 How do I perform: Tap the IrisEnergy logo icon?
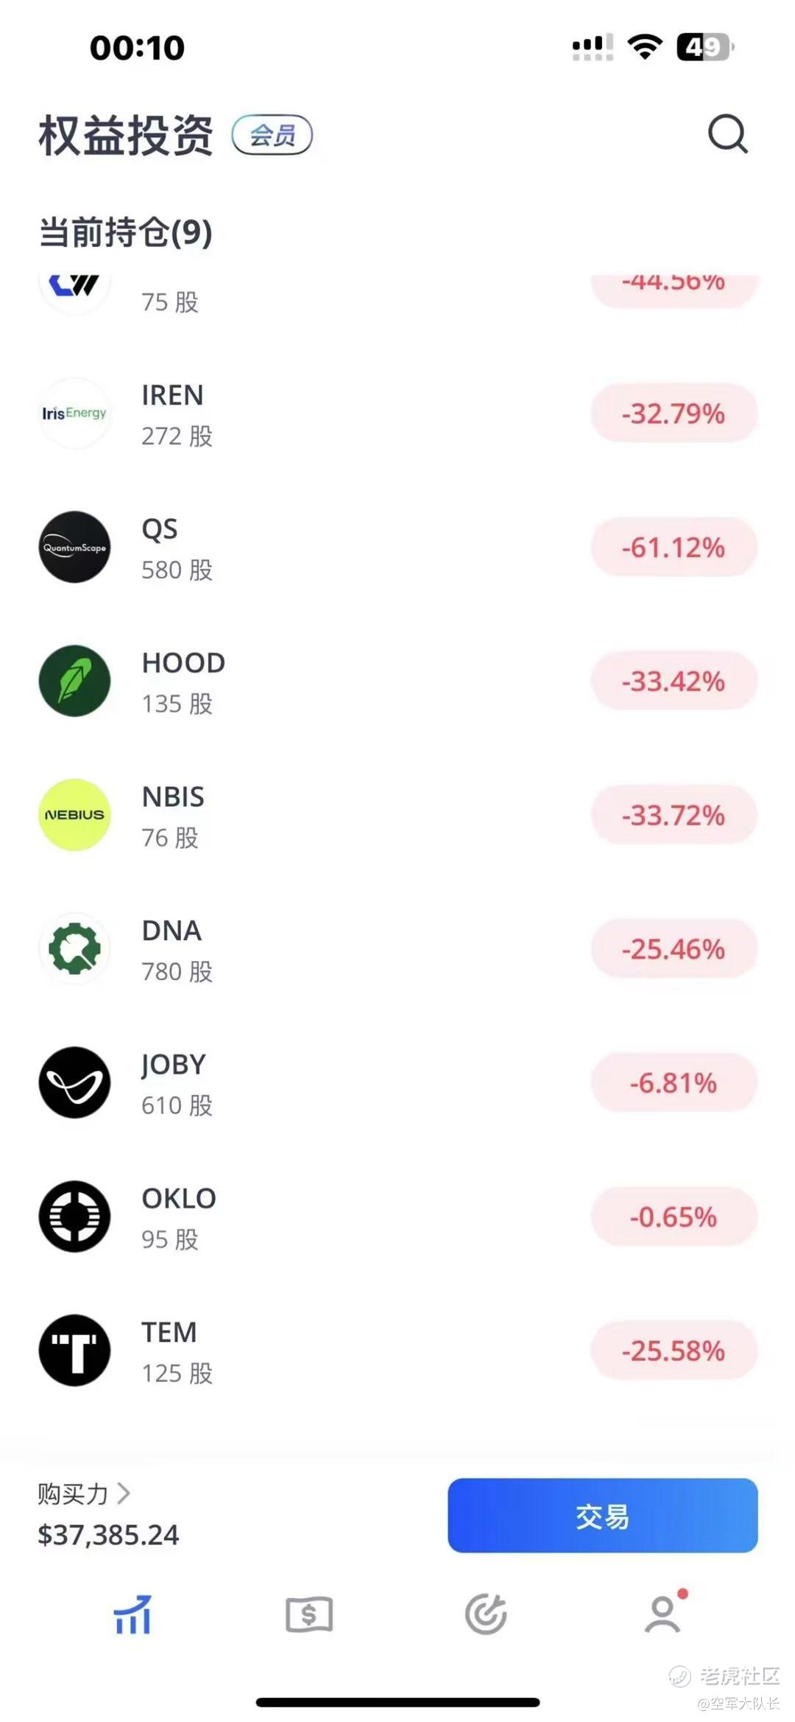tap(74, 413)
